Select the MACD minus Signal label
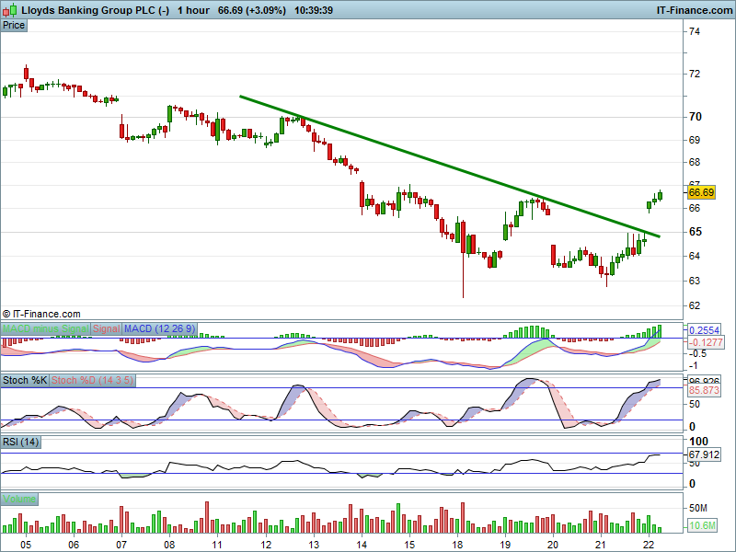Screen dimensions: 736x552 [x=46, y=329]
